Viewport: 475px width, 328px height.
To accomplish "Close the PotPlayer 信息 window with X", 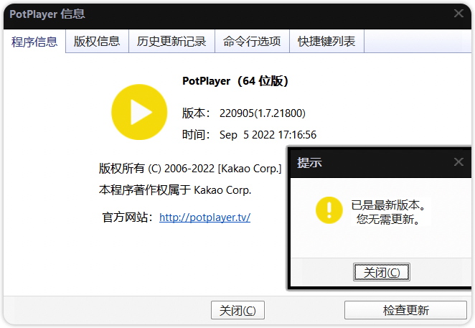I will (x=458, y=14).
